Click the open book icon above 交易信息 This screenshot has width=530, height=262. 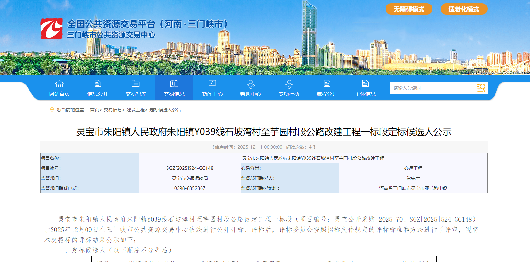[x=174, y=84]
